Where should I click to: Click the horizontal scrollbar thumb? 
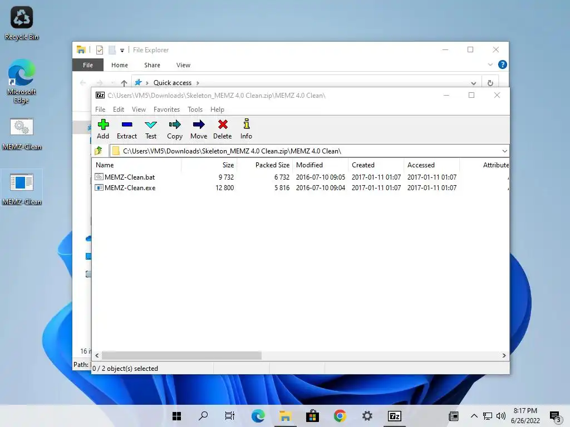pos(181,355)
